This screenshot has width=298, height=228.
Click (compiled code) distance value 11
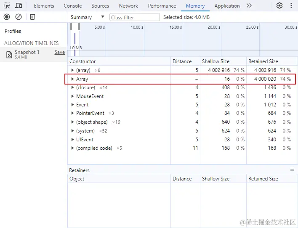coord(195,148)
